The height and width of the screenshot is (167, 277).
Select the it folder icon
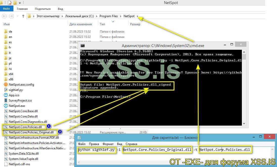pos(6,53)
